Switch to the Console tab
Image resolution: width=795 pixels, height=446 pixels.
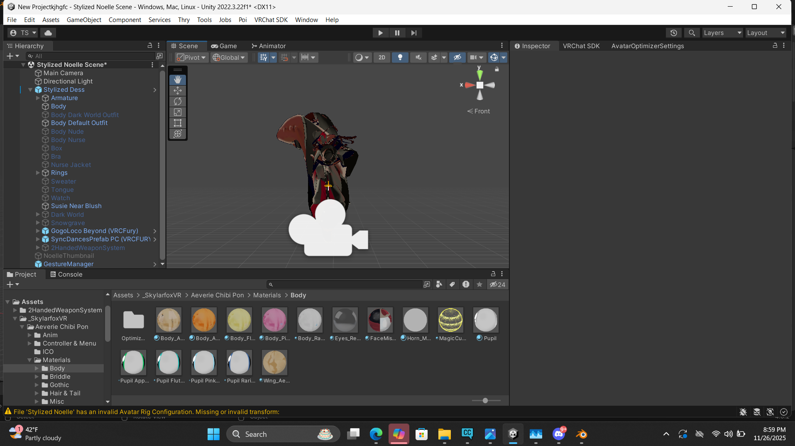coord(66,274)
